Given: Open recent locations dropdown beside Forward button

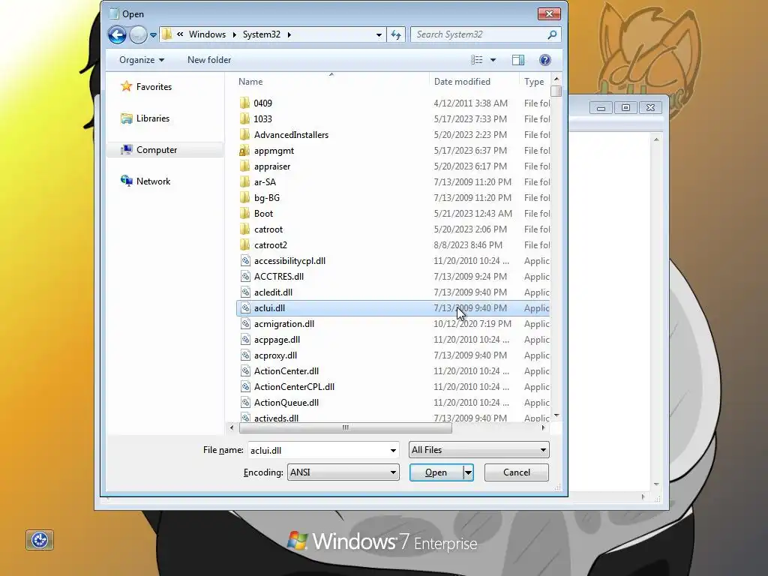Looking at the screenshot, I should [153, 34].
